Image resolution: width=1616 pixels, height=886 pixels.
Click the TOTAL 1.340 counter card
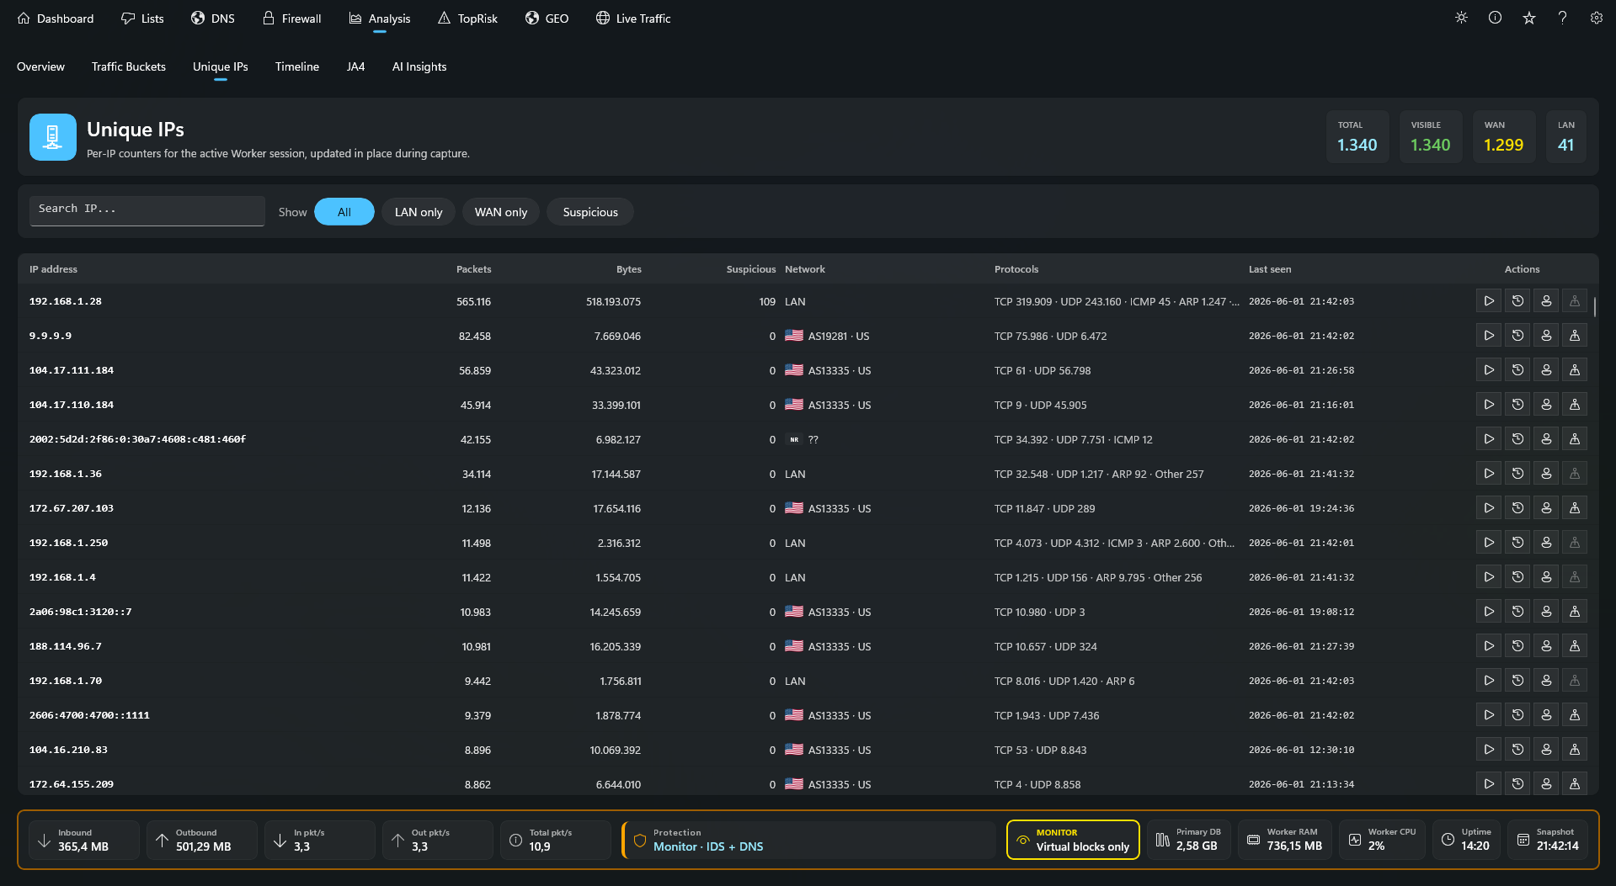tap(1357, 136)
